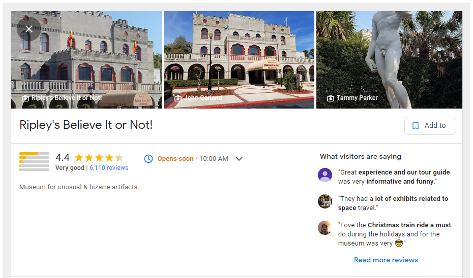This screenshot has height=278, width=473.
Task: Click the Opens soon hours text
Action: [x=175, y=159]
